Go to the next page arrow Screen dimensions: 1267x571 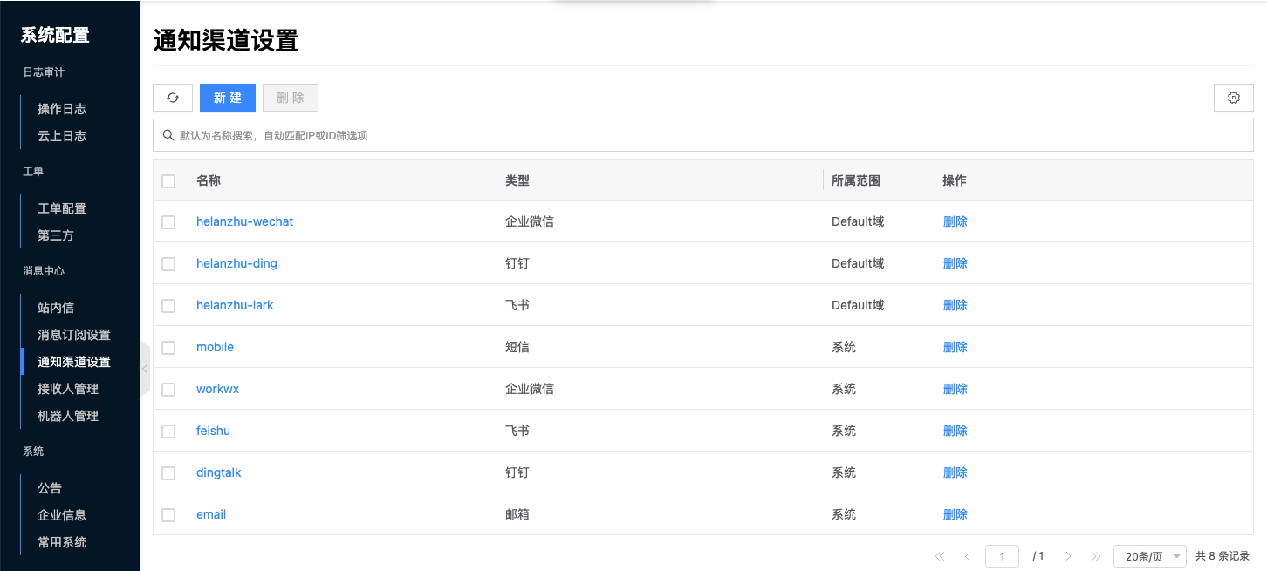click(1069, 556)
